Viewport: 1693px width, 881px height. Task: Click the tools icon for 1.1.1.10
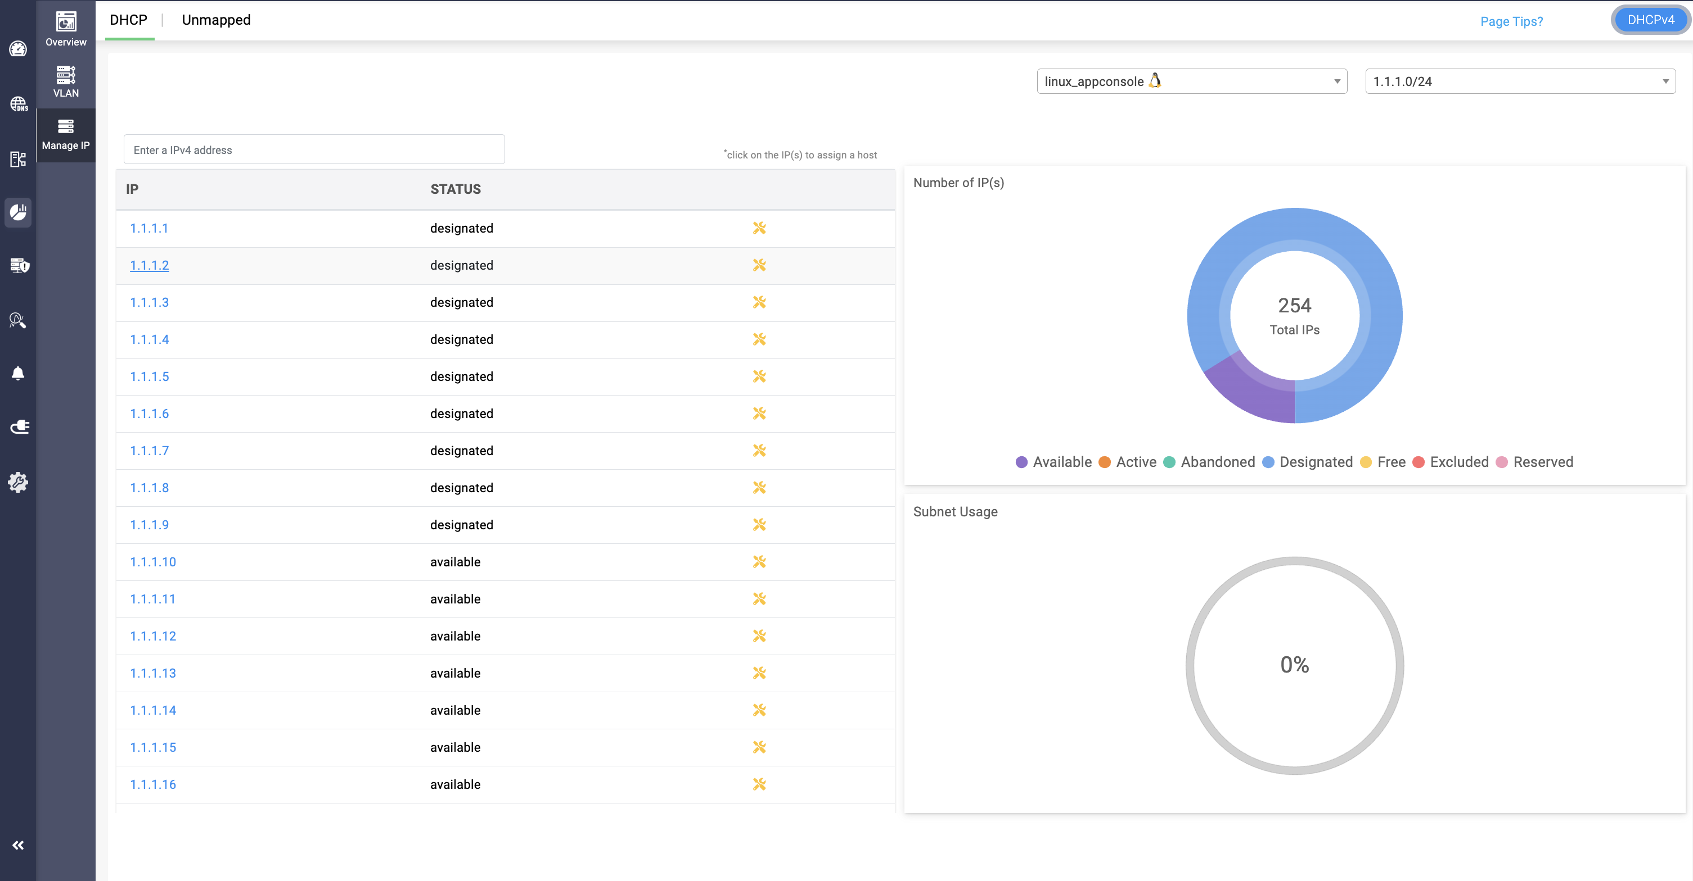click(759, 562)
